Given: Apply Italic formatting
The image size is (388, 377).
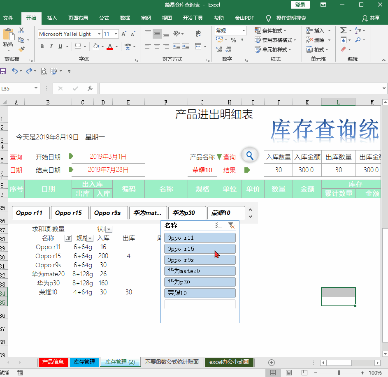Looking at the screenshot, I should point(51,46).
